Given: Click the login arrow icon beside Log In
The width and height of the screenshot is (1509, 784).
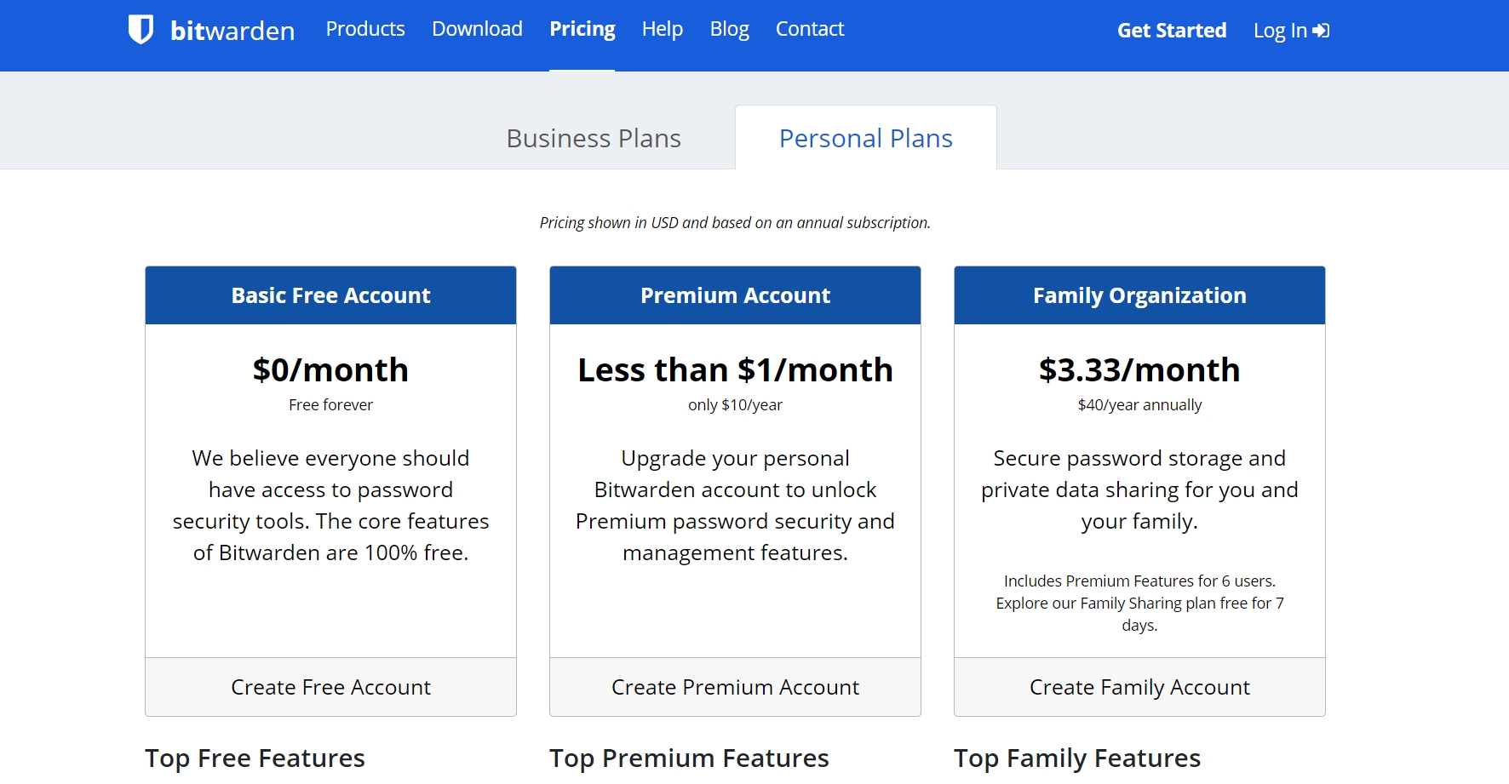Looking at the screenshot, I should click(1321, 31).
